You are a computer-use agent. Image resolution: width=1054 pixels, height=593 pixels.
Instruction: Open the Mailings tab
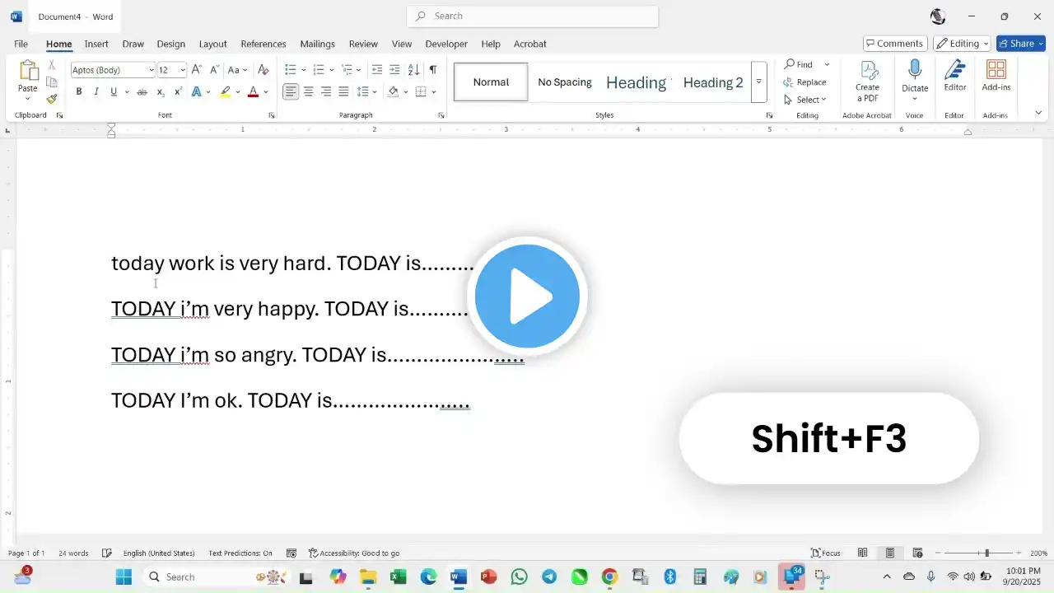point(317,44)
